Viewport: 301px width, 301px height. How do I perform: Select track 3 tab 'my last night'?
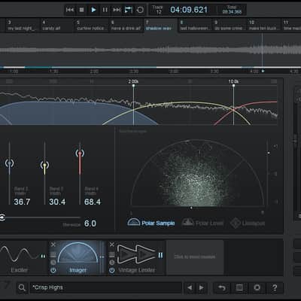23,26
